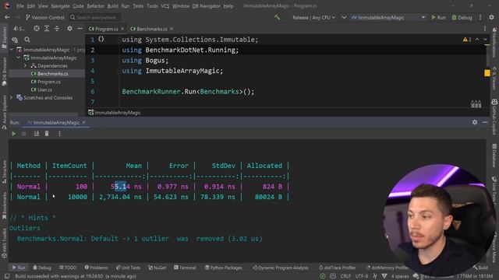
Task: Click the Explorer search magnifier icon
Action: pos(27,40)
